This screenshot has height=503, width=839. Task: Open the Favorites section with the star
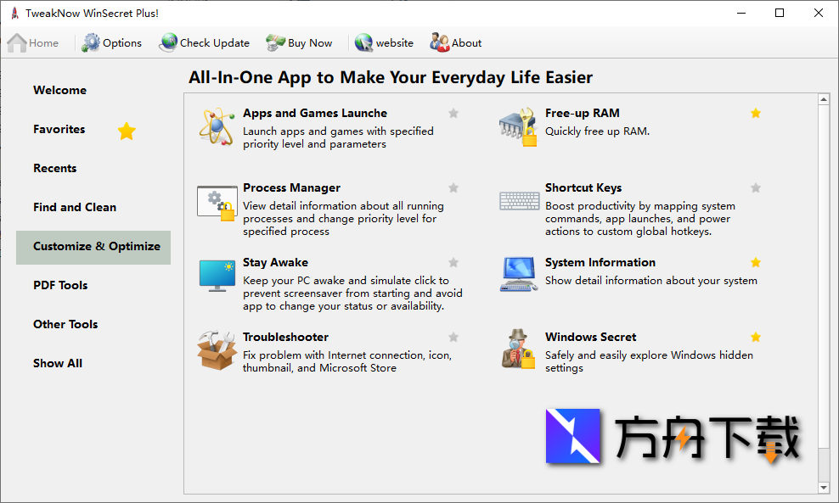59,129
